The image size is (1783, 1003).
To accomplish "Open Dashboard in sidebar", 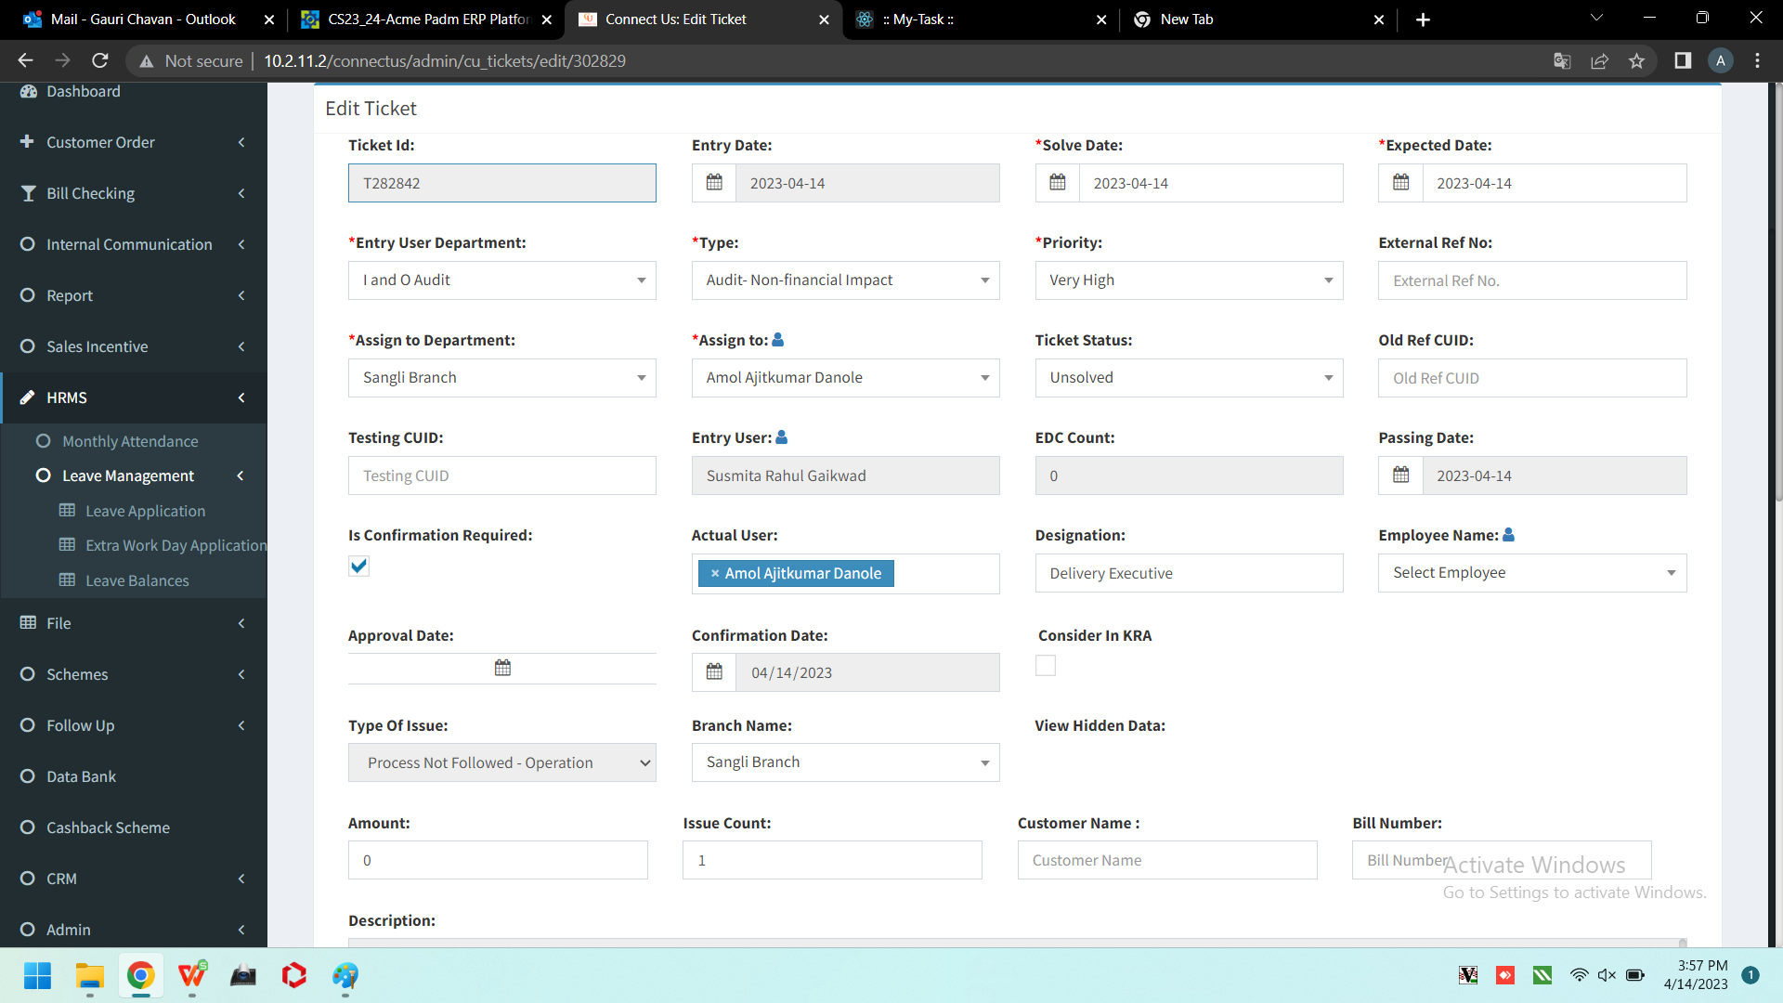I will click(x=134, y=92).
